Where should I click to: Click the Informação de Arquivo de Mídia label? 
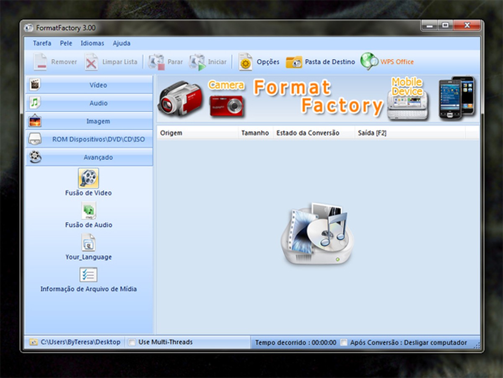[88, 289]
